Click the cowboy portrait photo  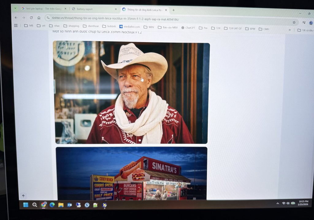[x=132, y=93]
